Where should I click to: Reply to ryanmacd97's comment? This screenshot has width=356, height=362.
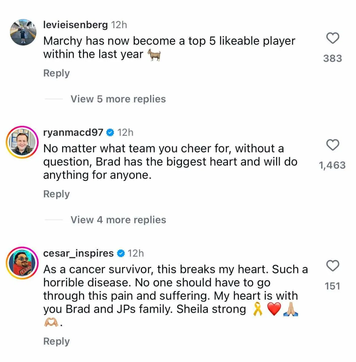point(56,194)
